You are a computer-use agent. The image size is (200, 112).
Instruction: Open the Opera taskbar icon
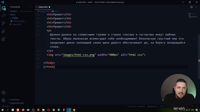tap(48, 110)
